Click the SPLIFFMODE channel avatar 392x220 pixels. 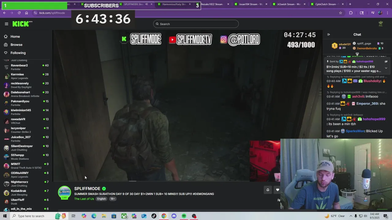pos(64,192)
